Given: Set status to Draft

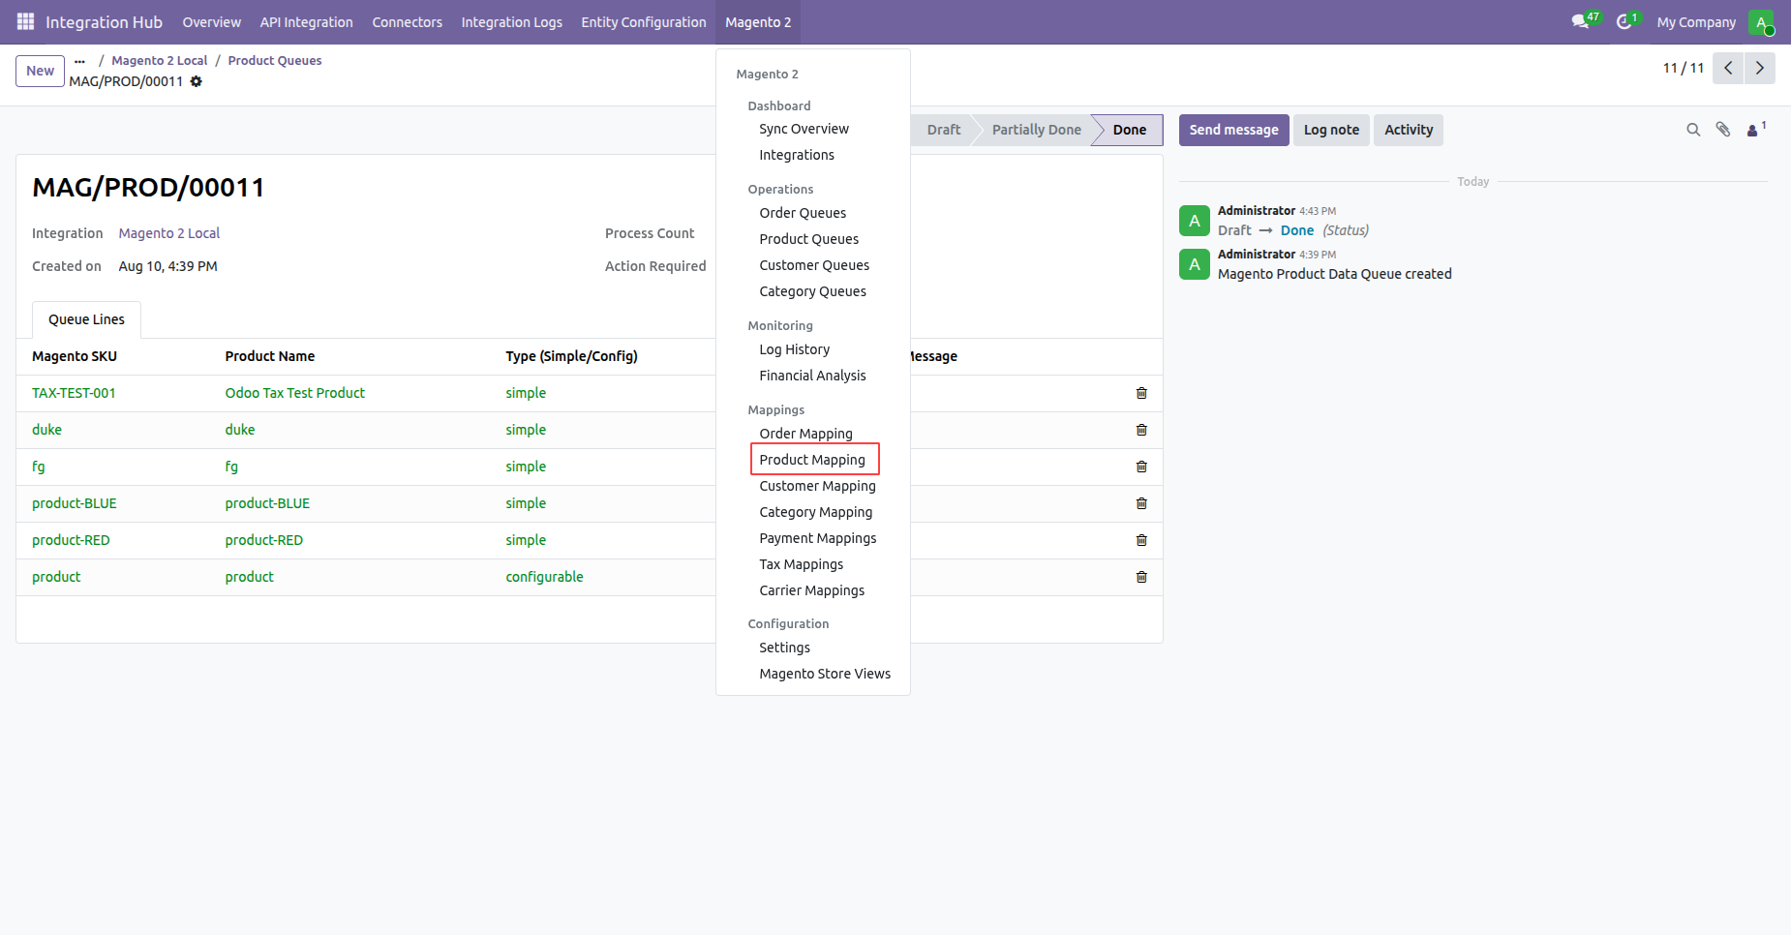Looking at the screenshot, I should pyautogui.click(x=943, y=130).
